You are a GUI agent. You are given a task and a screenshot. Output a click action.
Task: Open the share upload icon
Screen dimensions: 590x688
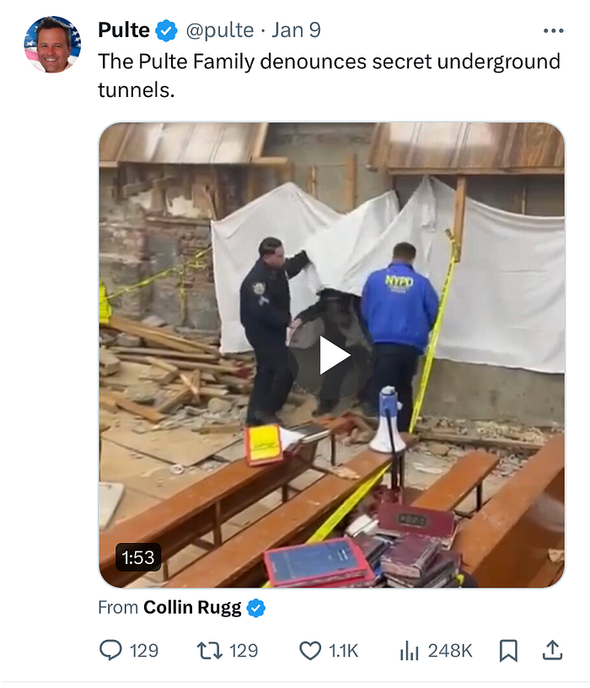(552, 650)
